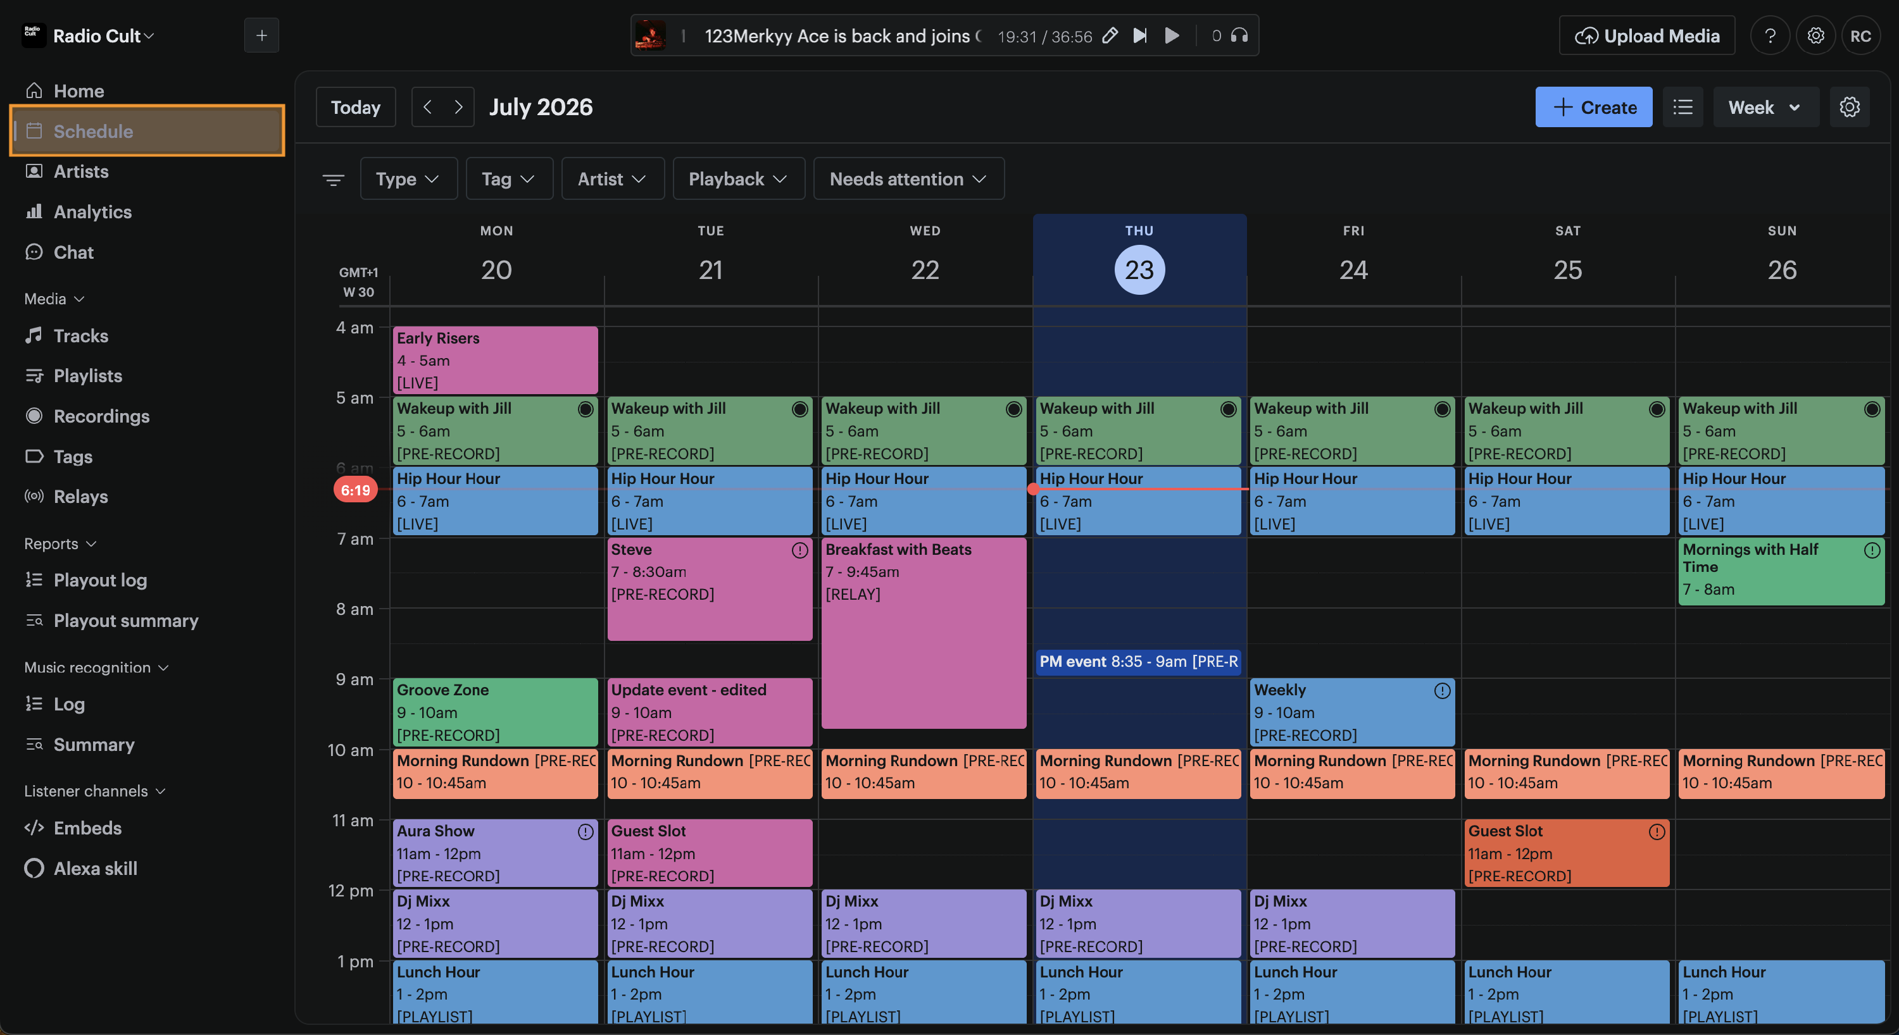This screenshot has height=1035, width=1899.
Task: Click the play button in top player
Action: (x=1172, y=35)
